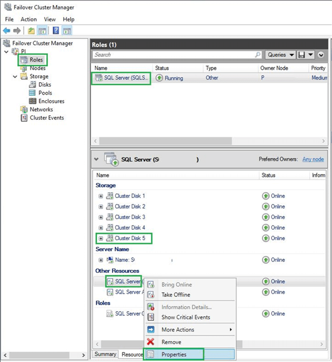Select Pools under Storage

45,93
